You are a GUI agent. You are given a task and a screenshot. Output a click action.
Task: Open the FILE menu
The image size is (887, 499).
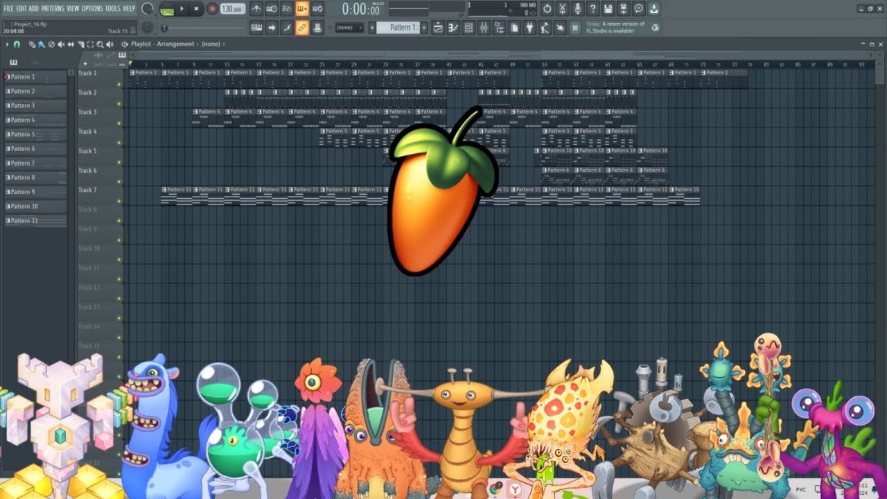[8, 8]
